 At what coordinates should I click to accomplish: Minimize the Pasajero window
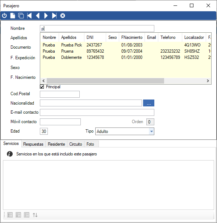point(175,5)
